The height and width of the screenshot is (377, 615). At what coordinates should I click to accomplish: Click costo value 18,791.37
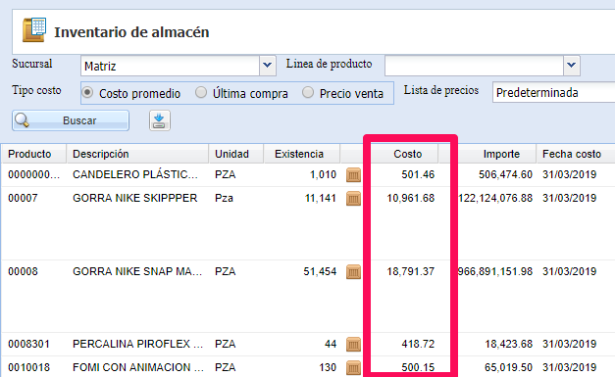tap(411, 271)
